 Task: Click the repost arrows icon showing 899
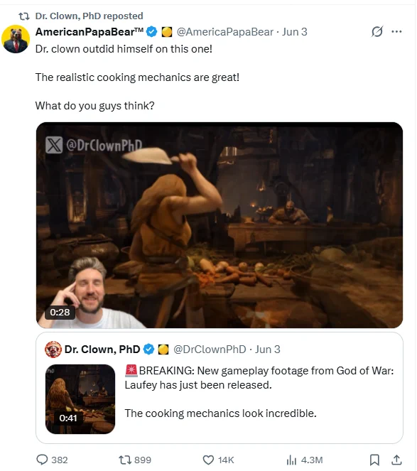[124, 460]
